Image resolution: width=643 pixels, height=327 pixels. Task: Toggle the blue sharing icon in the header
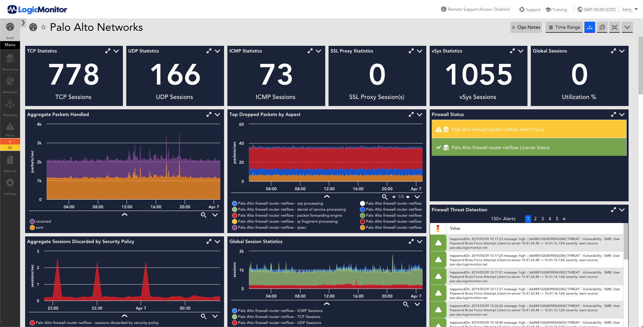[x=589, y=27]
